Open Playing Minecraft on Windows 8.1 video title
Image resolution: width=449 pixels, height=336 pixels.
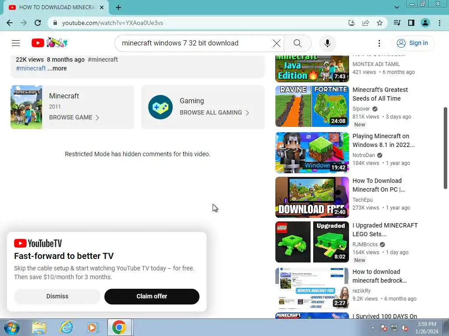coord(383,140)
